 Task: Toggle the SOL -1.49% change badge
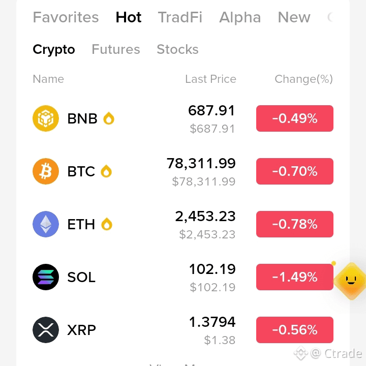(x=295, y=277)
